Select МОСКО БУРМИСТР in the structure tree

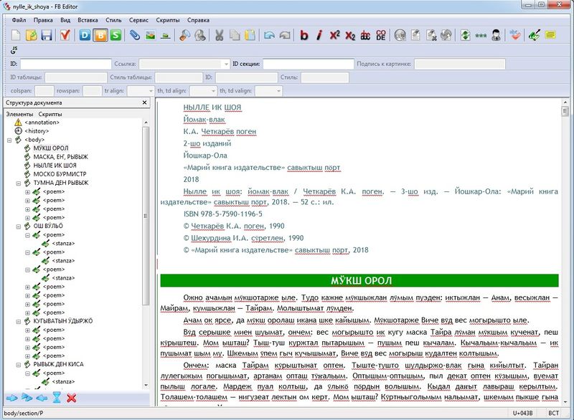60,174
